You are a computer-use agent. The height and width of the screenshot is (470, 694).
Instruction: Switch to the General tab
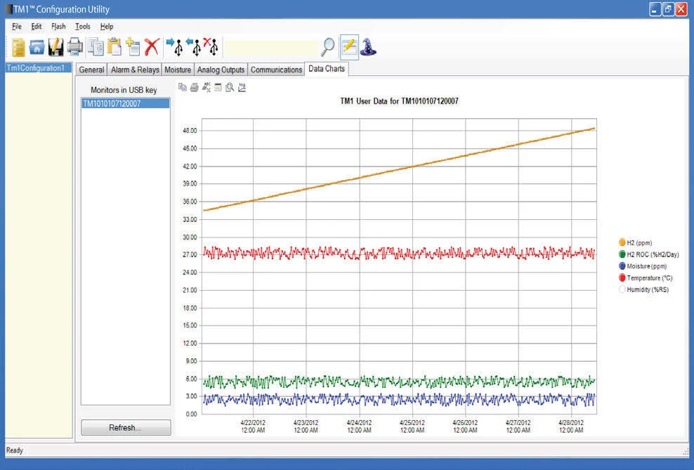[x=91, y=70]
